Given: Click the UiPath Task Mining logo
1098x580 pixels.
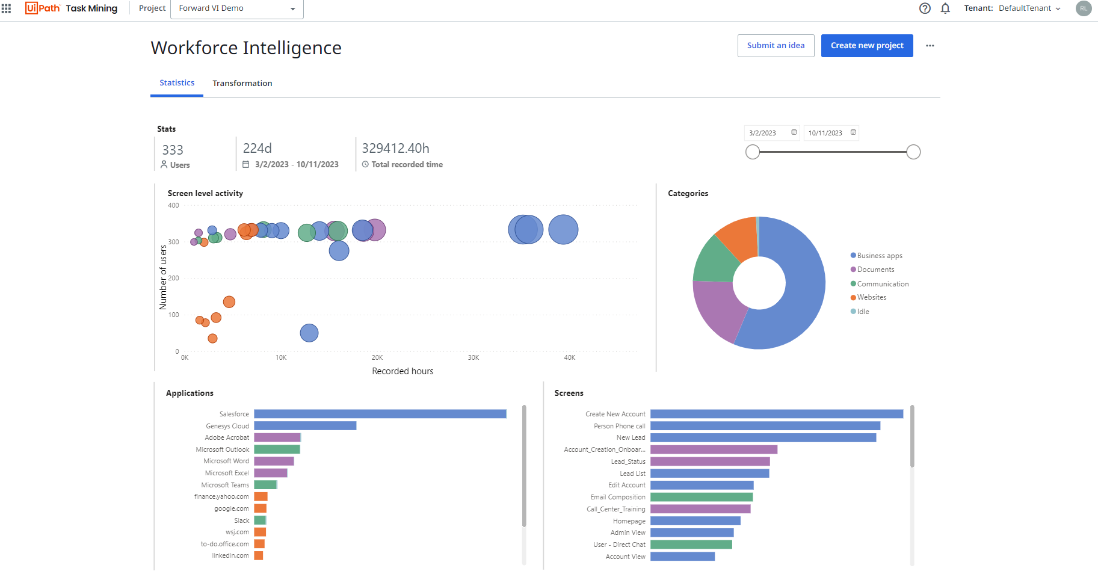Looking at the screenshot, I should (71, 8).
